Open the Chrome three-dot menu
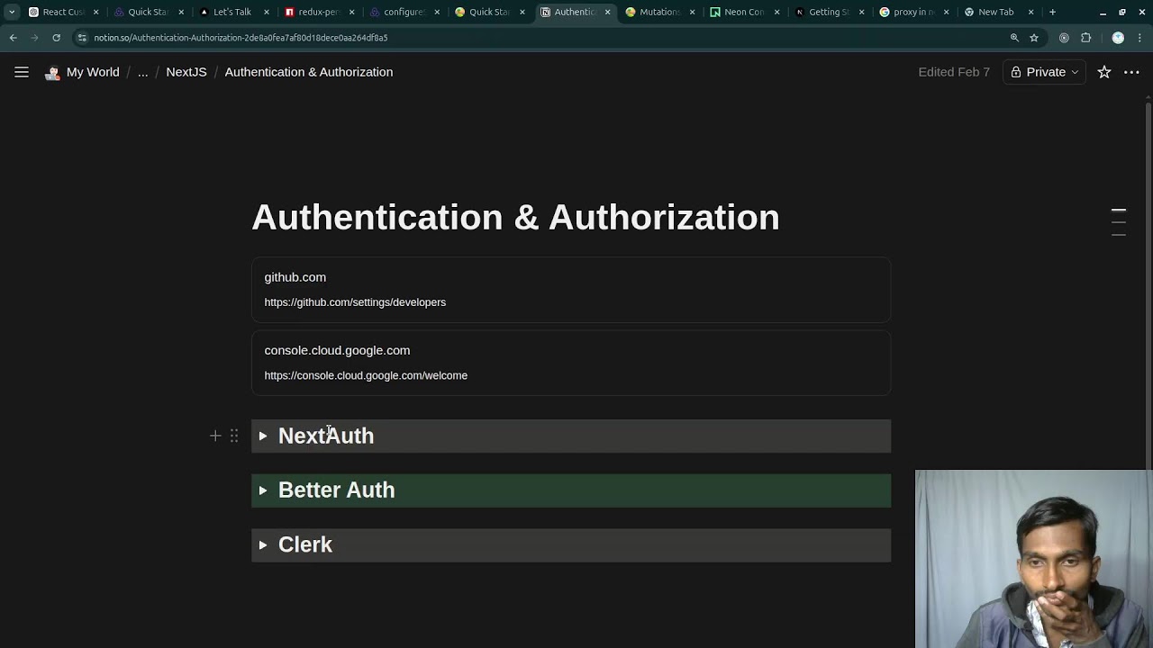 (1139, 38)
